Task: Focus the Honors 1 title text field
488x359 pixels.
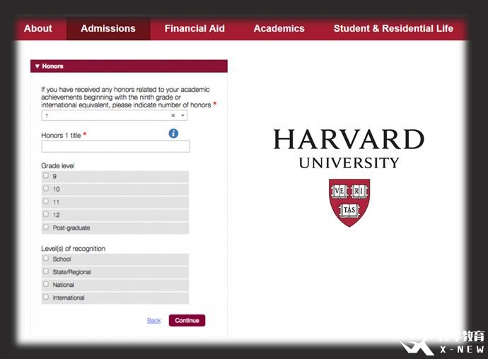Action: coord(115,146)
